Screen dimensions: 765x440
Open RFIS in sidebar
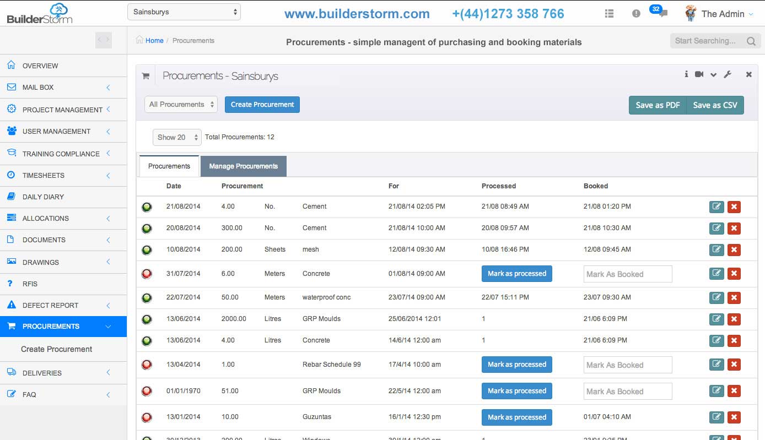click(63, 284)
